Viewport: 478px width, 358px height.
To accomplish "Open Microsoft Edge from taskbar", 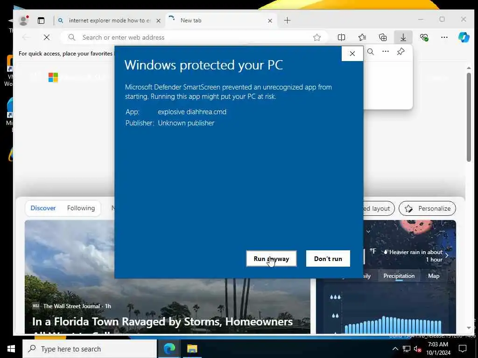I will 169,349.
